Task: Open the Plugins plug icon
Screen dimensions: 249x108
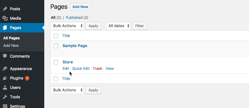Action: [5, 78]
